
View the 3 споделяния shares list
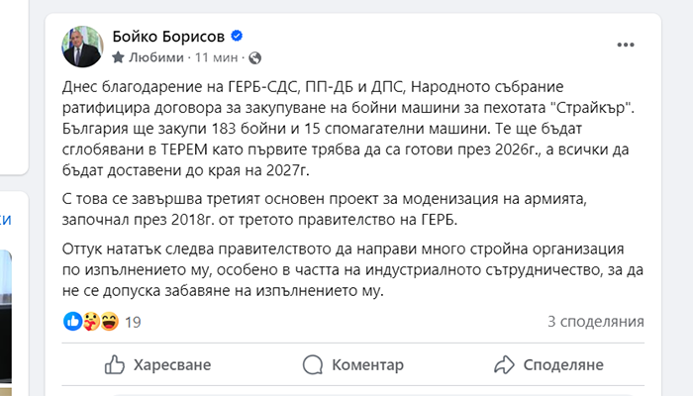click(x=596, y=322)
